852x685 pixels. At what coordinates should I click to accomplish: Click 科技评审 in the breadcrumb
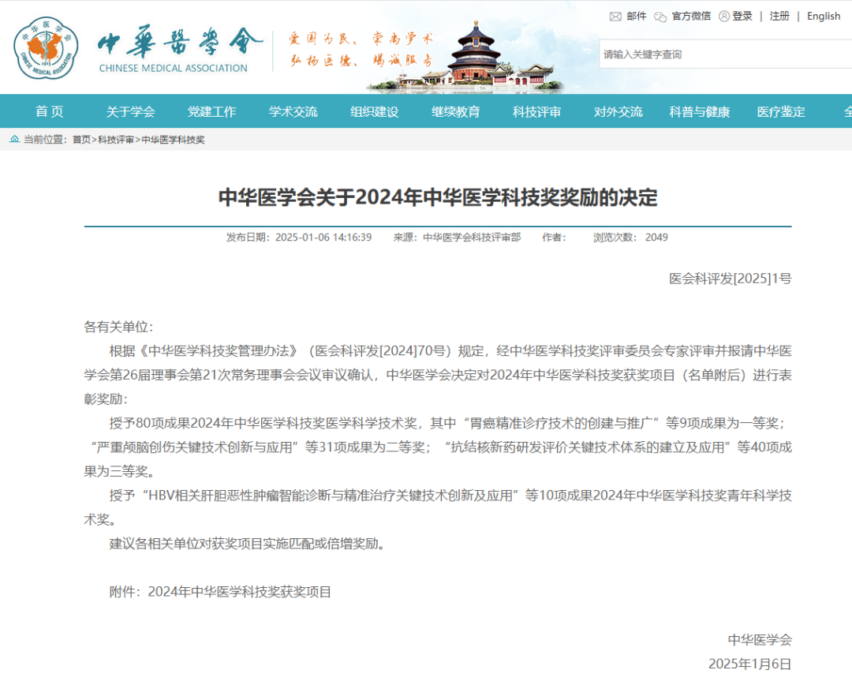point(116,140)
